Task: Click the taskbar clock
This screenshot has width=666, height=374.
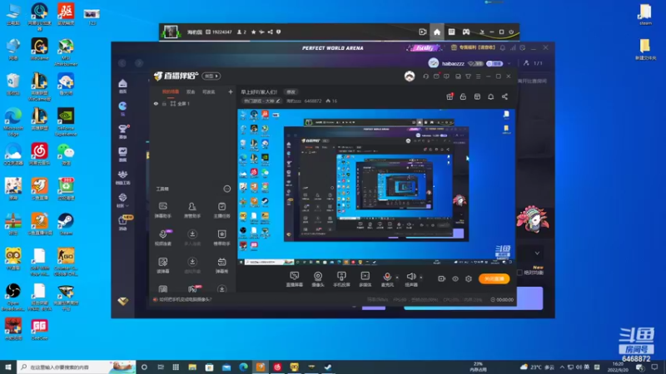Action: 618,367
